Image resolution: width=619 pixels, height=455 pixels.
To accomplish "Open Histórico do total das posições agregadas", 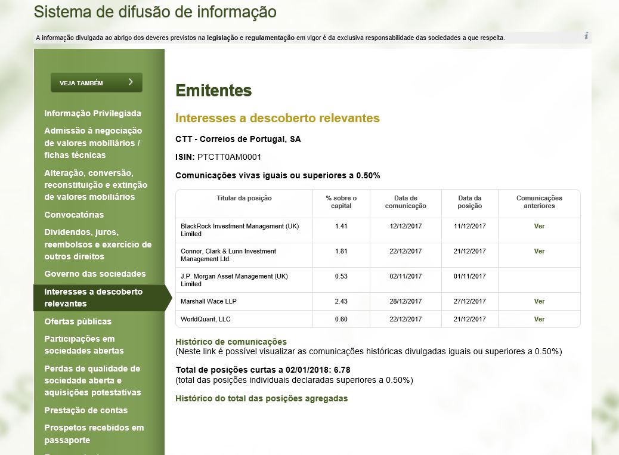I will click(261, 398).
